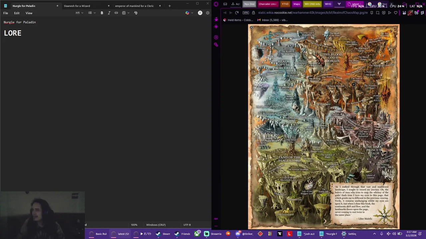This screenshot has width=426, height=239.
Task: Click the browser forward arrow
Action: pyautogui.click(x=231, y=13)
